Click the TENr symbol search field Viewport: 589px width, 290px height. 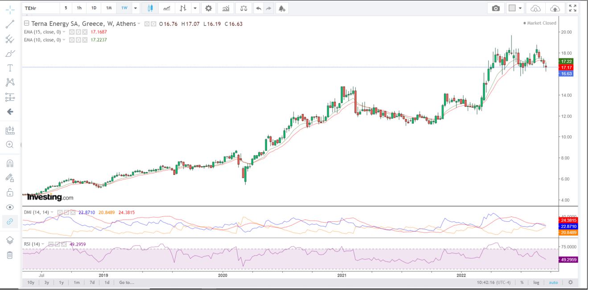click(x=40, y=8)
